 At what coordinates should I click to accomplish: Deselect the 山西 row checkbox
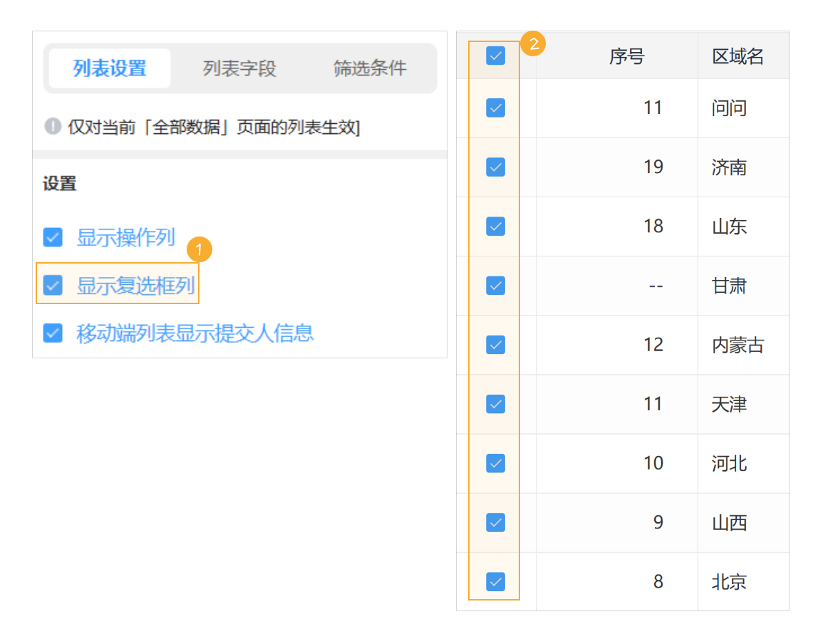click(x=495, y=522)
